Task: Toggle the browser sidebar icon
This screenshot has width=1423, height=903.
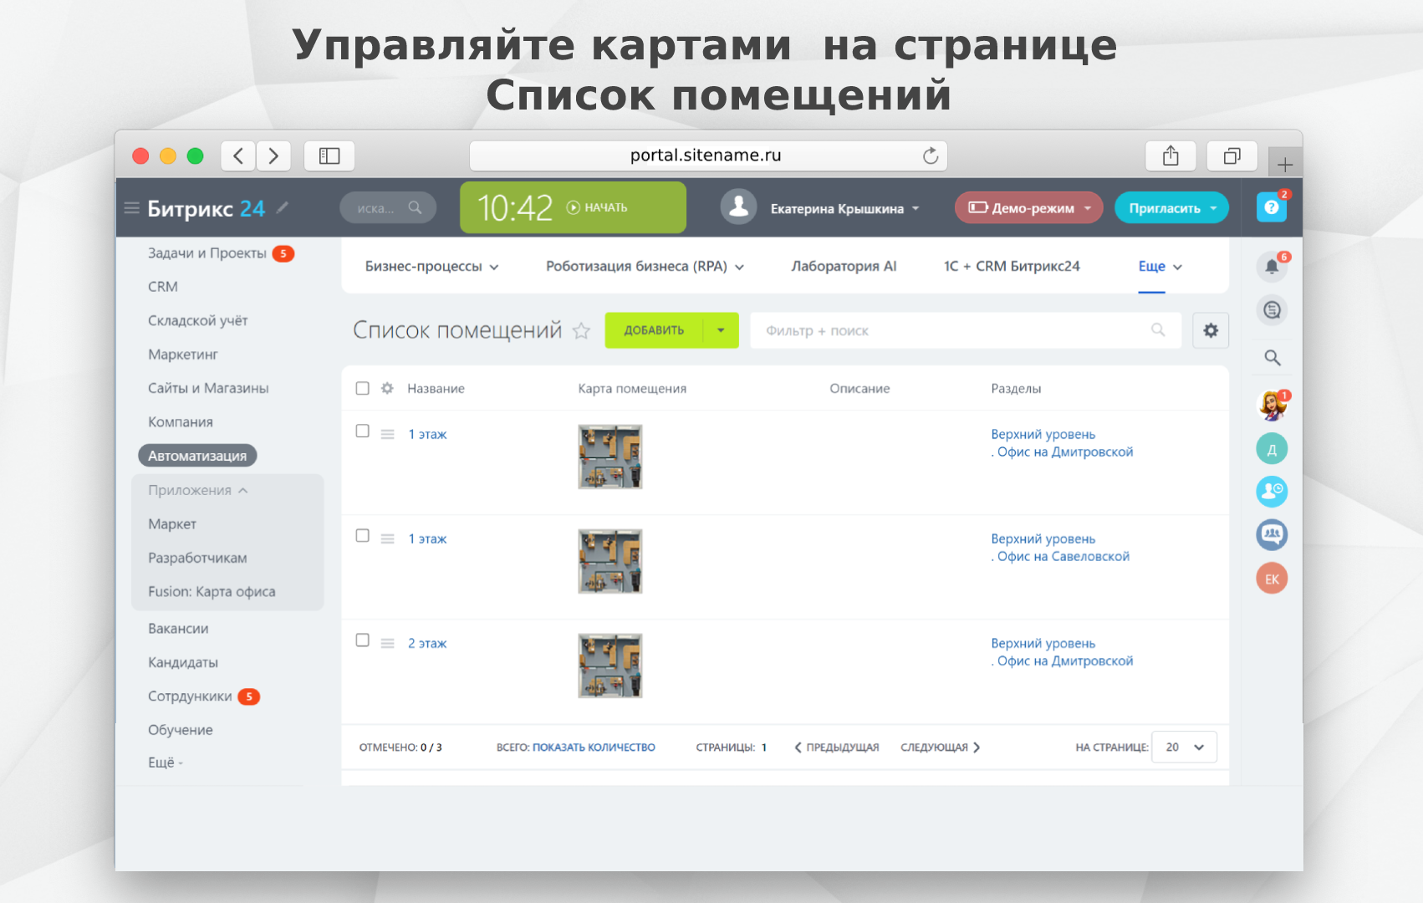Action: [x=329, y=156]
